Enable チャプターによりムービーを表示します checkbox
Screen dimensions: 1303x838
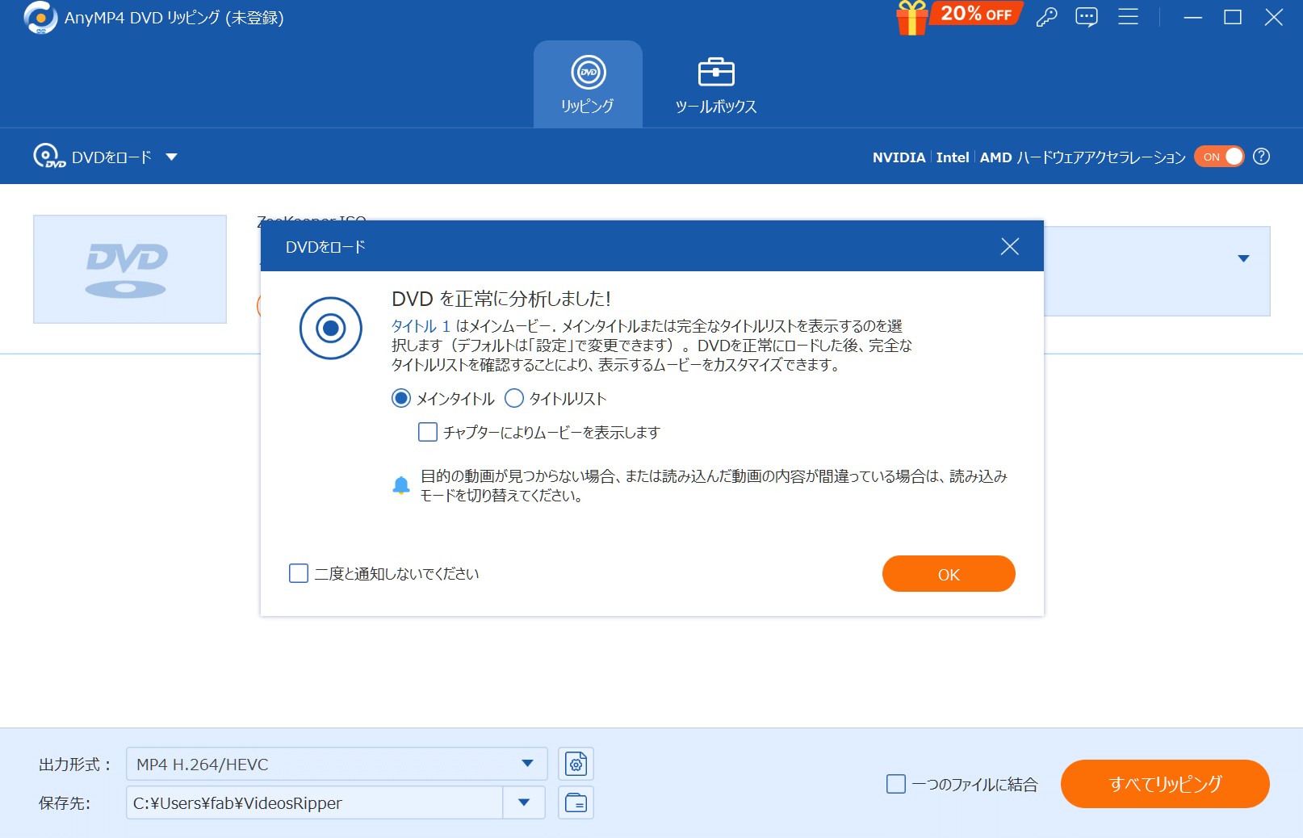(x=428, y=432)
